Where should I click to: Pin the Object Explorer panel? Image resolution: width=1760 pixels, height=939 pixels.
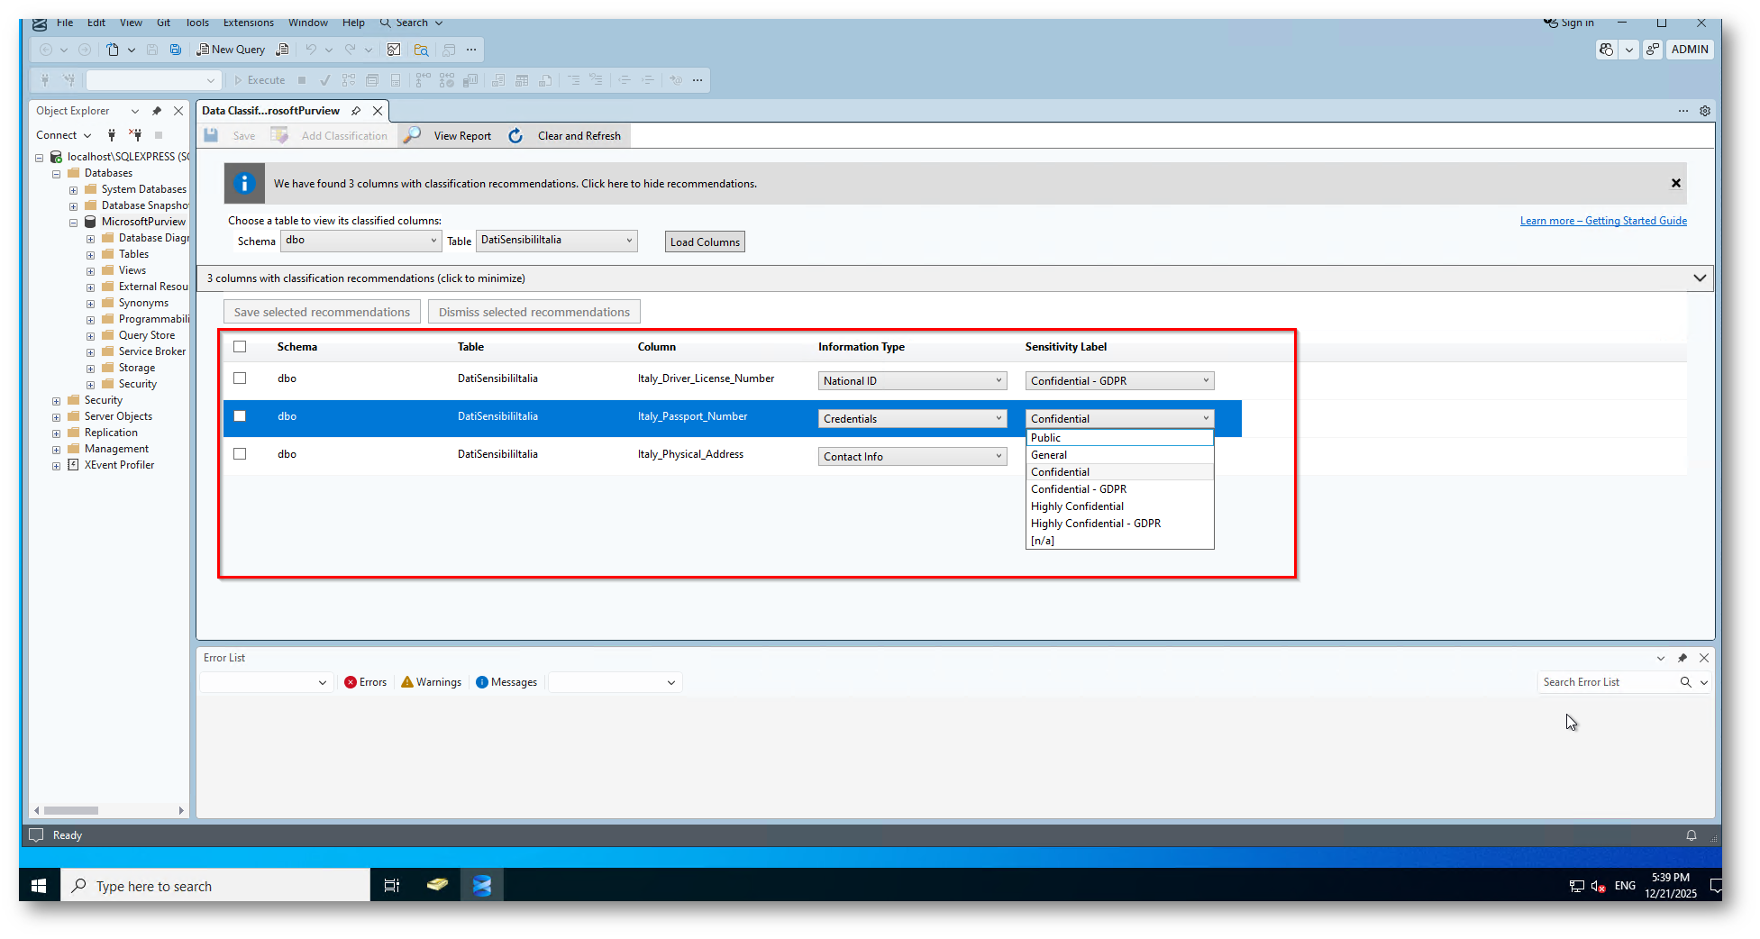click(x=157, y=111)
